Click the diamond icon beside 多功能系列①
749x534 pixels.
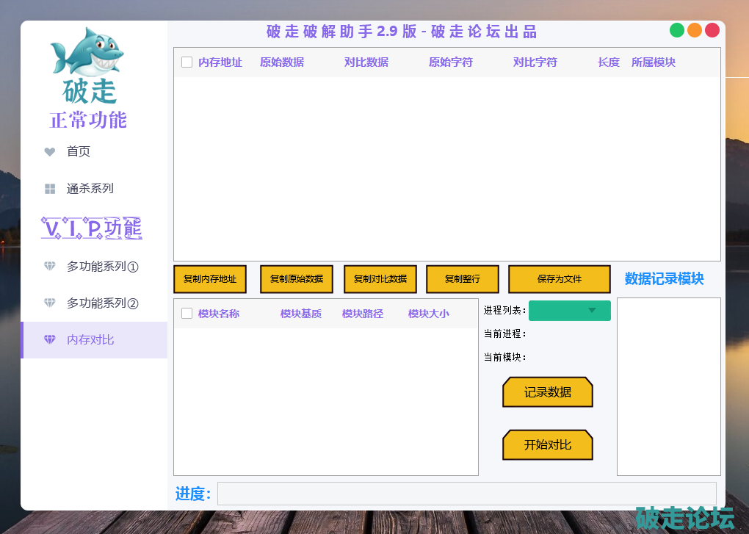point(50,267)
